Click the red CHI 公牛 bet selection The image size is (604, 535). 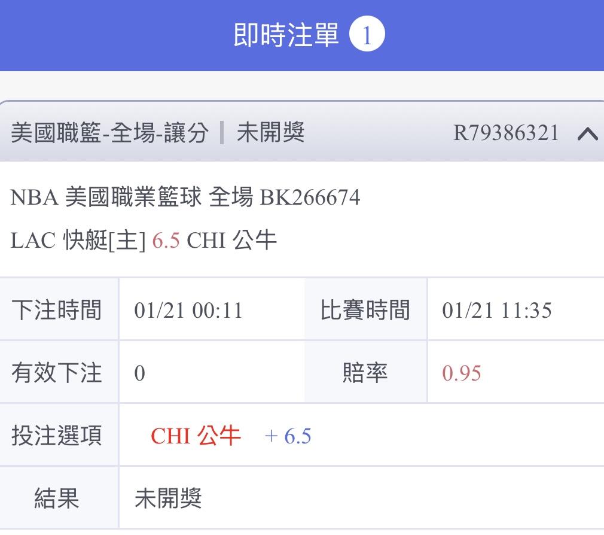196,436
